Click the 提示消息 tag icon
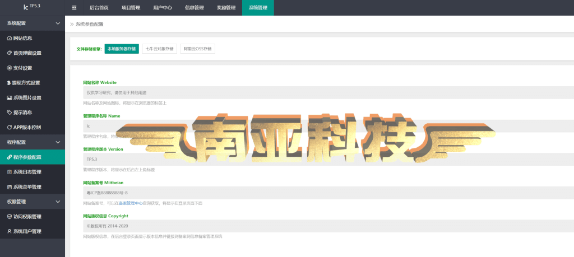This screenshot has width=574, height=257. [x=10, y=113]
